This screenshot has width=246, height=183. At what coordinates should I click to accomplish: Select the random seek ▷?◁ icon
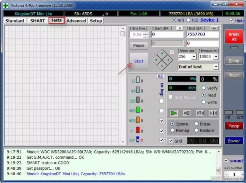coord(200,113)
